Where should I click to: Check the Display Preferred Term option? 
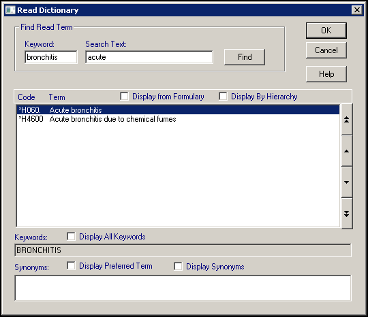[x=71, y=266]
